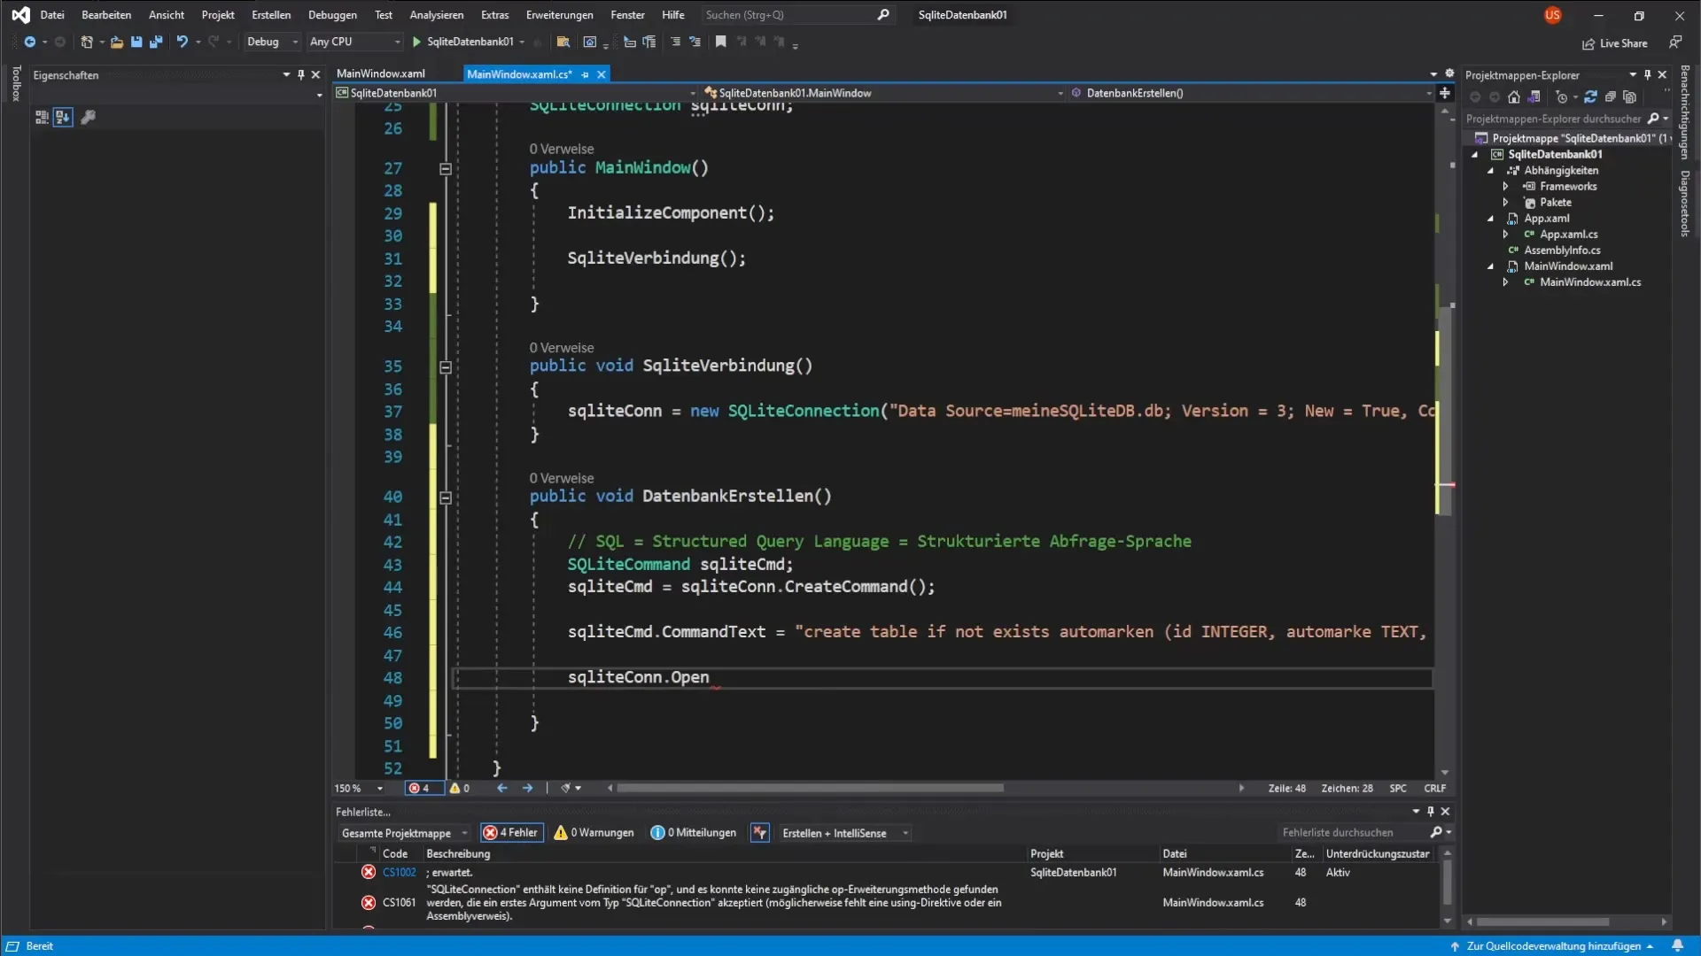1701x956 pixels.
Task: Click the user account avatar US
Action: coord(1552,15)
